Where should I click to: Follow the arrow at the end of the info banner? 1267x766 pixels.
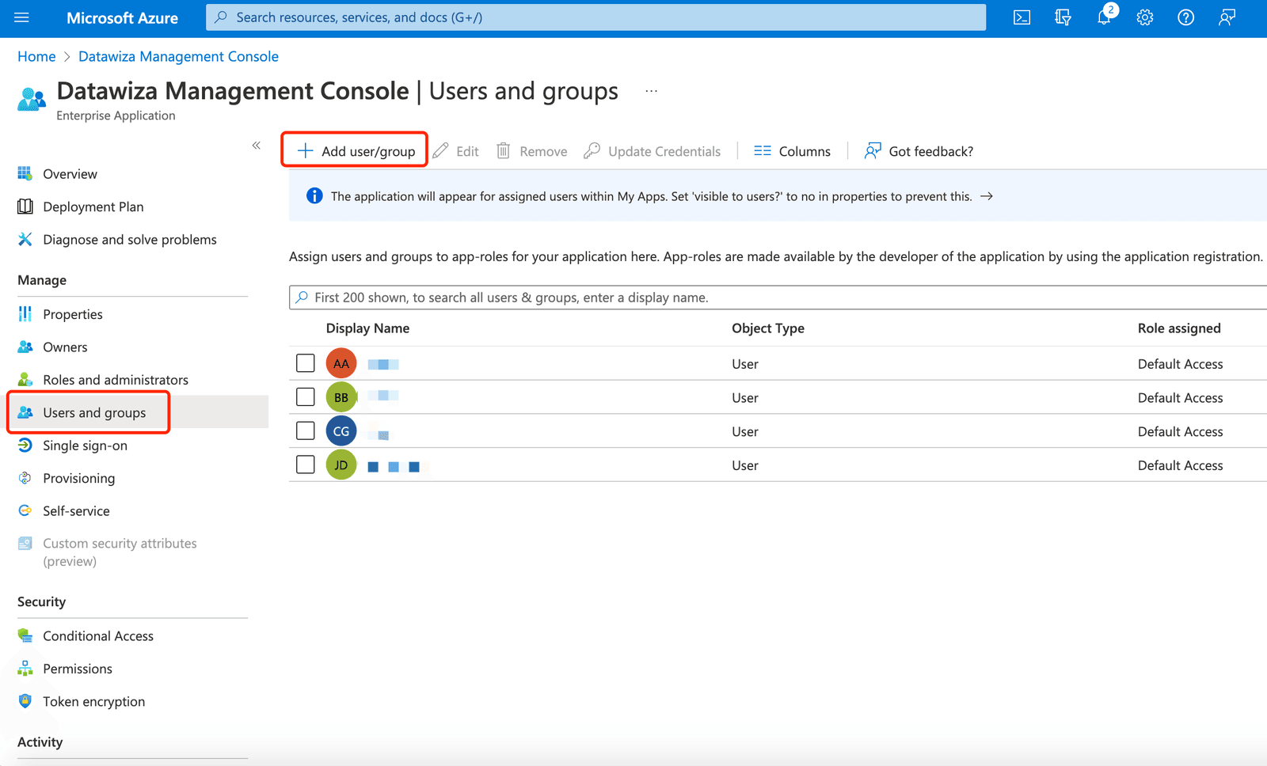click(x=987, y=196)
